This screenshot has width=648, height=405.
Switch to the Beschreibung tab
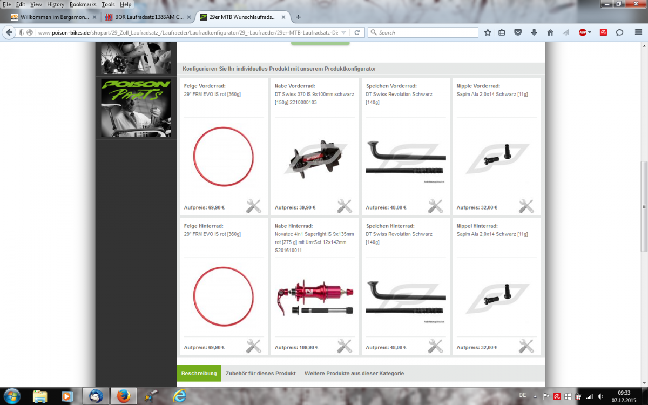199,373
